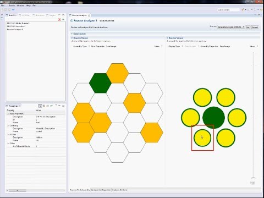The width and height of the screenshot is (264, 198).
Task: Open the Assembly Type dropdown
Action: pos(81,46)
